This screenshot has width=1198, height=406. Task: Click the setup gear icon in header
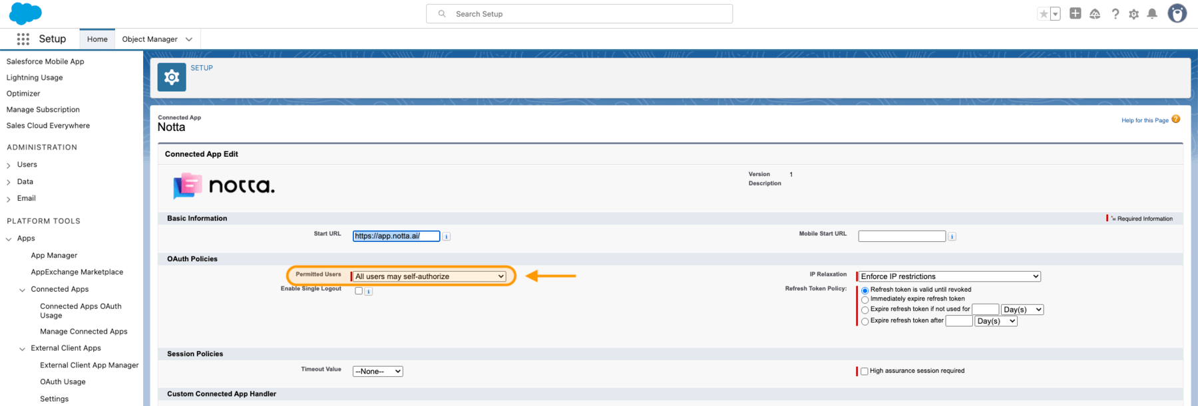pos(1133,14)
